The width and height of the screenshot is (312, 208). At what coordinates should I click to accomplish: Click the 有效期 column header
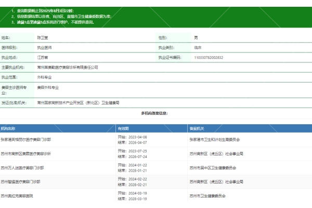coord(123,128)
